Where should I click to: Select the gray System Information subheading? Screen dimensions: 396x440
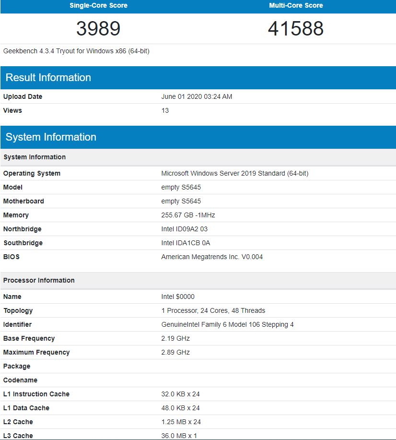coord(35,157)
